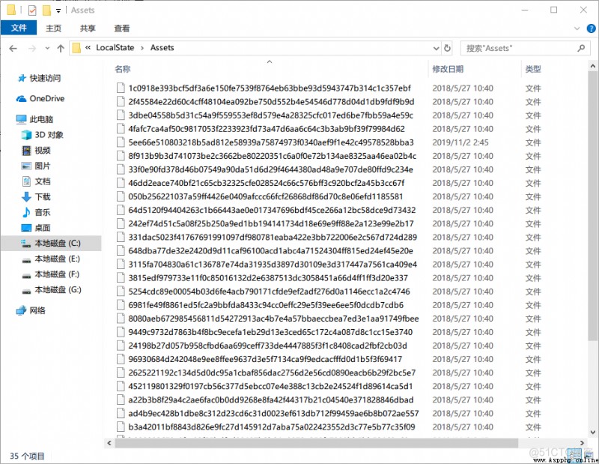599x464 pixels.
Task: Click Assets in the address breadcrumb
Action: click(x=162, y=48)
